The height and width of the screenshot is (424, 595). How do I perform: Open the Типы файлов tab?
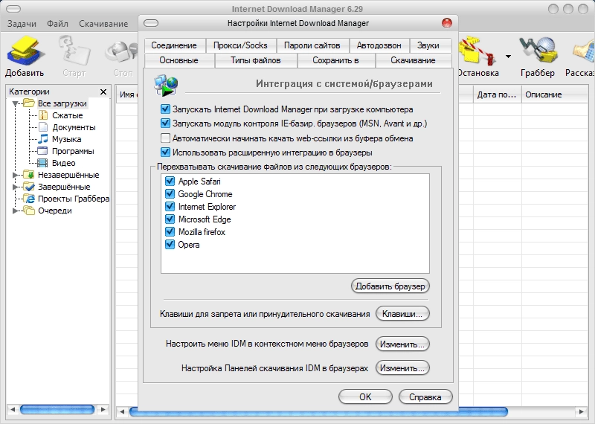click(256, 60)
